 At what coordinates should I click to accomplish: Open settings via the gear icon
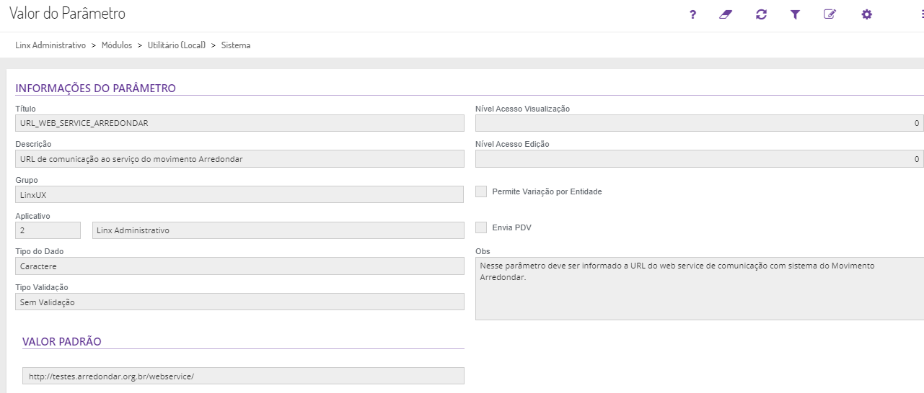pyautogui.click(x=867, y=14)
